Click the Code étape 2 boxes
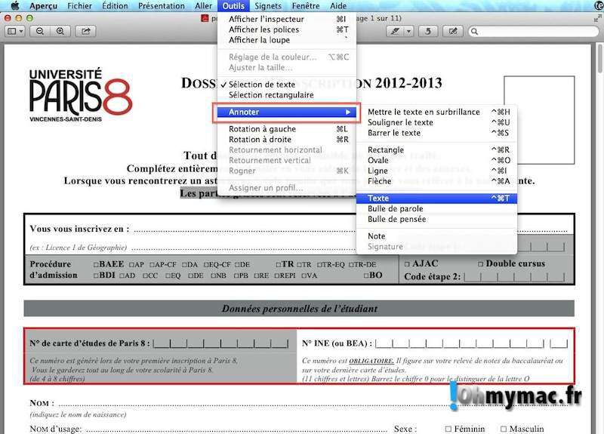 click(x=515, y=276)
